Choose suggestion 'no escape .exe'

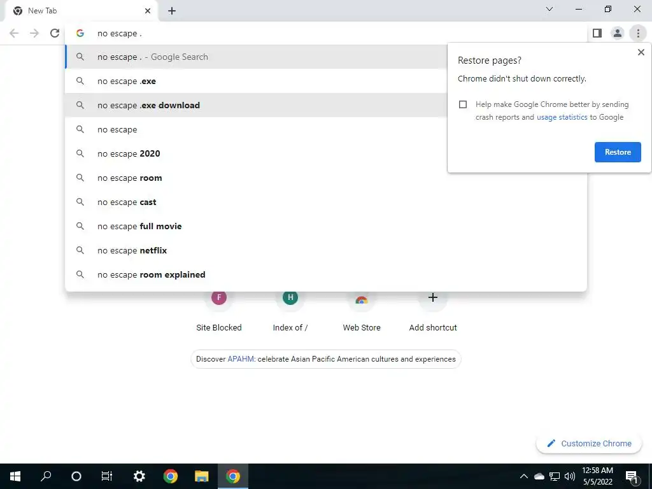pos(256,81)
